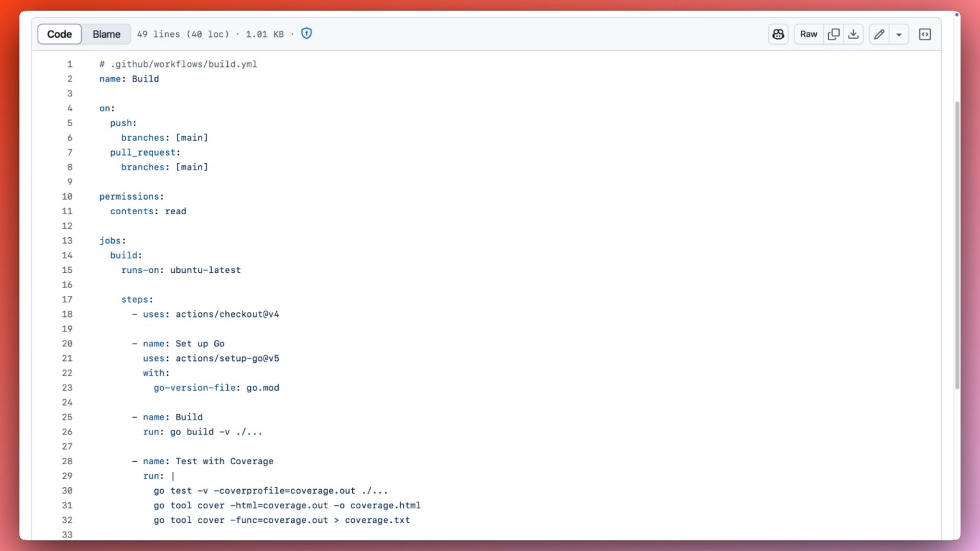The width and height of the screenshot is (980, 551).
Task: View the Raw version of the file
Action: tap(808, 34)
